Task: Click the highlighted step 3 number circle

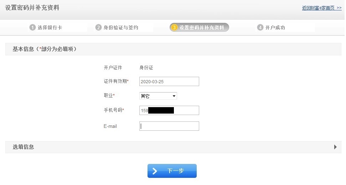Action: coord(174,27)
